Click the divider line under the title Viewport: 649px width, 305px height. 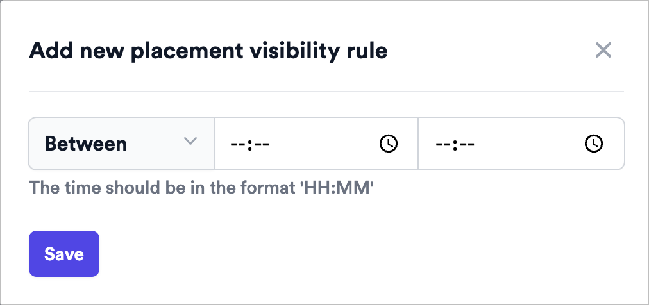(x=326, y=92)
